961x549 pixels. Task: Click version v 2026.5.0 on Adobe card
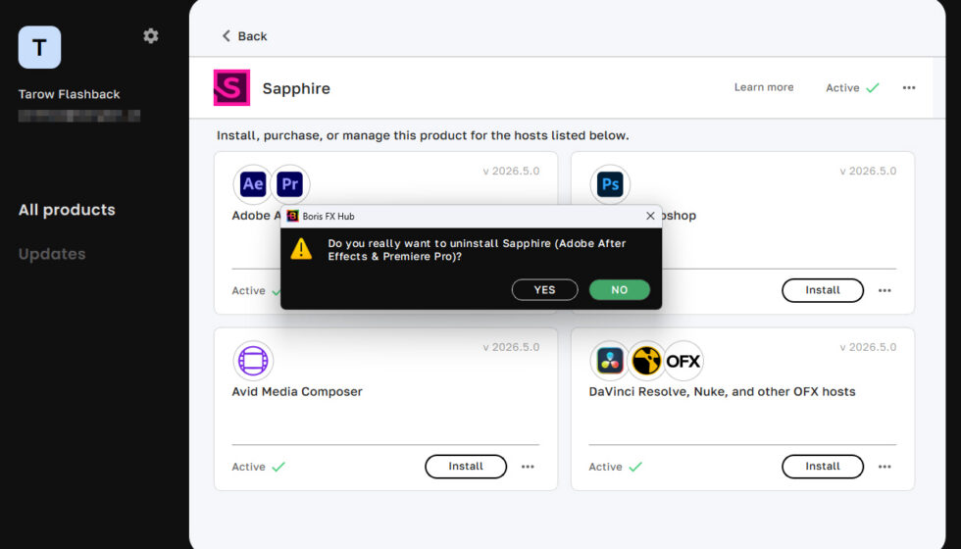pyautogui.click(x=511, y=171)
